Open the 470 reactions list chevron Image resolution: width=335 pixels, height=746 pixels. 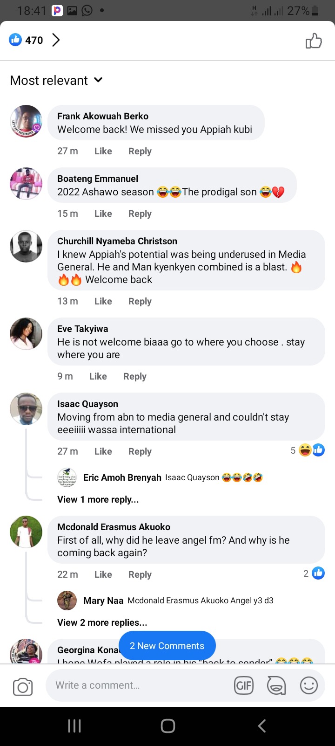tap(56, 40)
